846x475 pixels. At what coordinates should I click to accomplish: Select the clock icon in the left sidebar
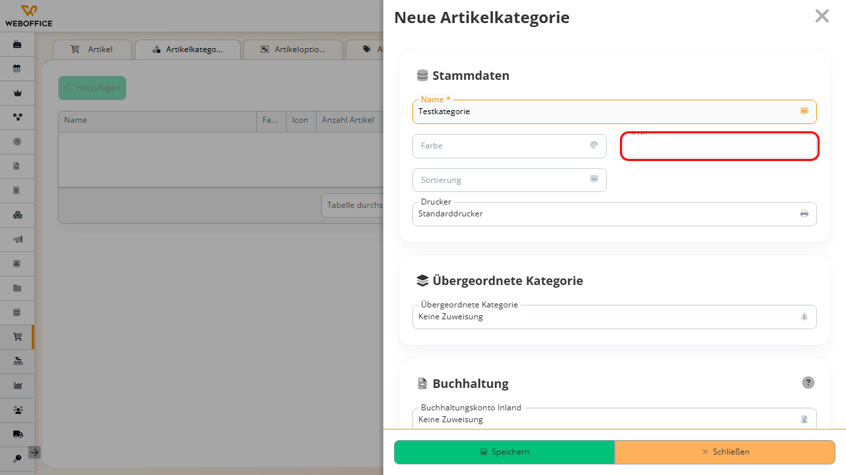[17, 141]
